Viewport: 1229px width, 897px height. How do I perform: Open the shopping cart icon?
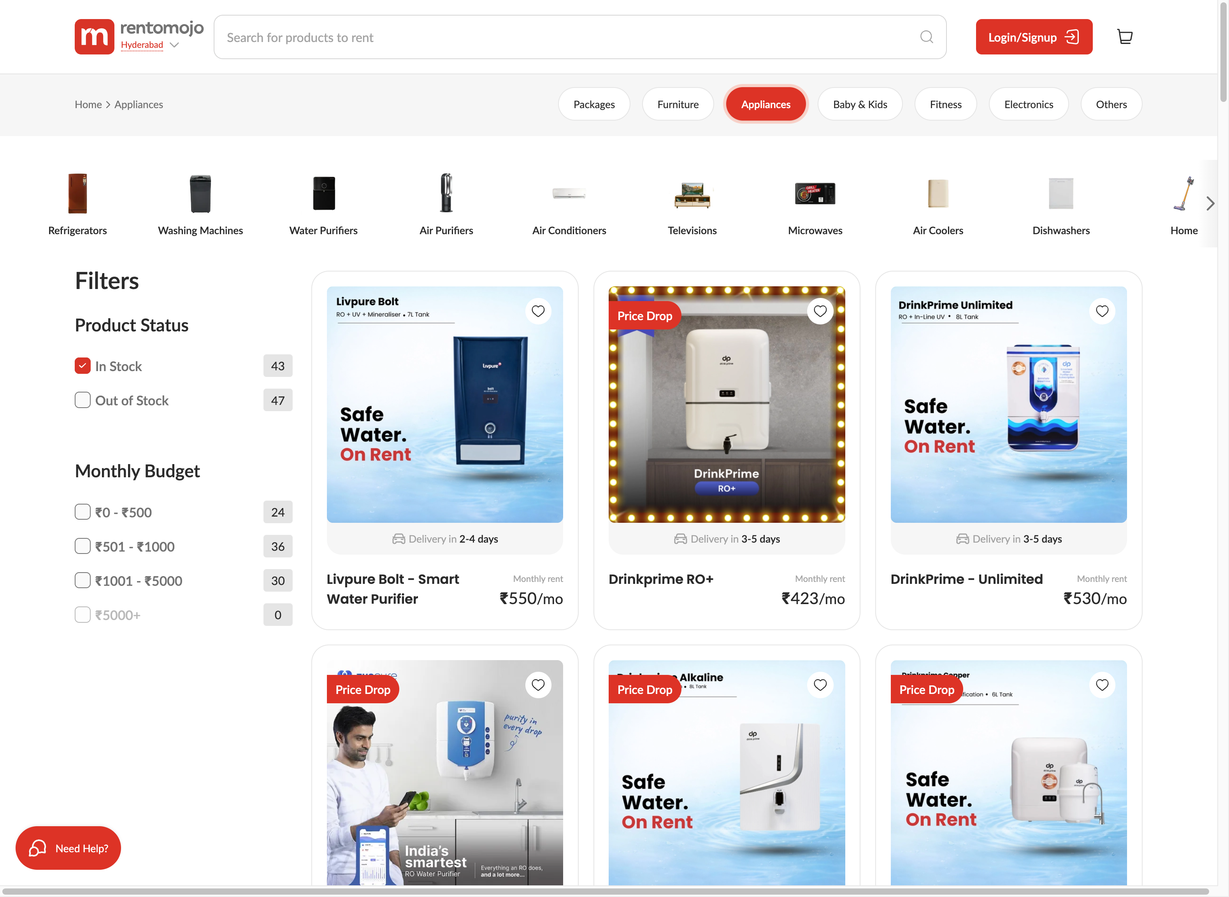pyautogui.click(x=1125, y=37)
